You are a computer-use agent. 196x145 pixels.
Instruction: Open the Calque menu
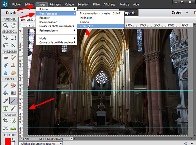click(69, 4)
